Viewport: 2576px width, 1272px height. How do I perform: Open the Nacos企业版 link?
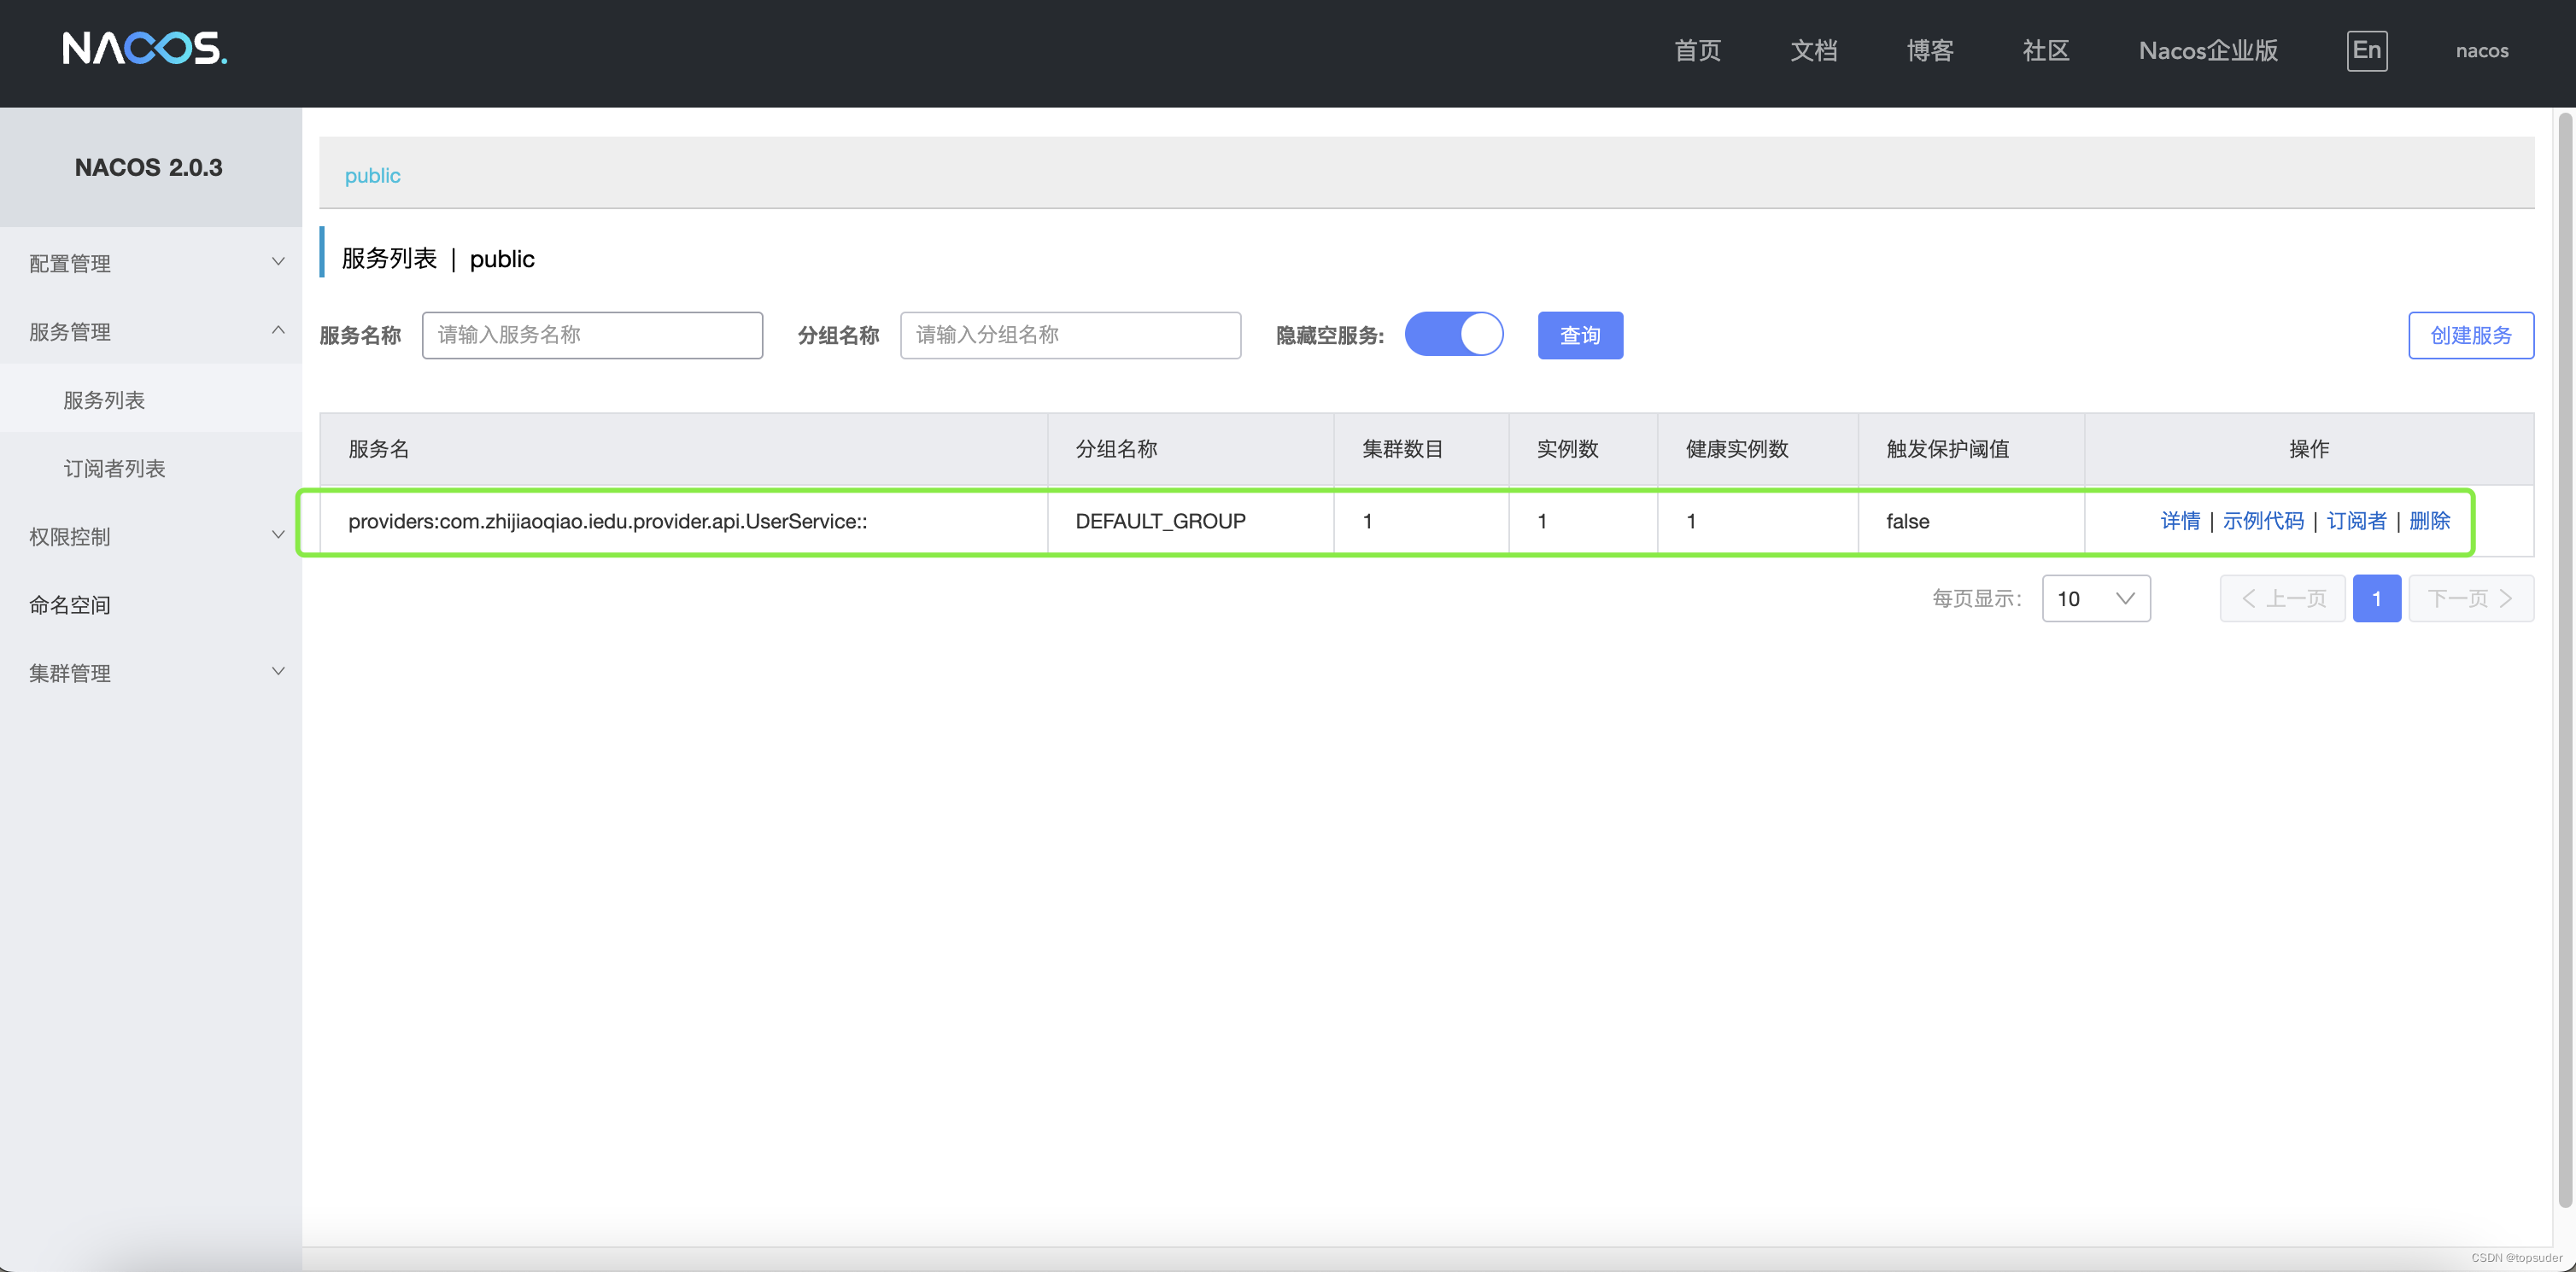point(2208,50)
